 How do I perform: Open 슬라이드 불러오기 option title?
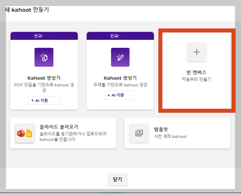[59, 127]
